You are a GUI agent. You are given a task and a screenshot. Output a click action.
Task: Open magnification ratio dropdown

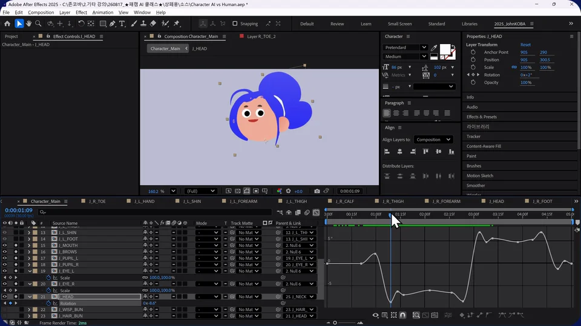(x=173, y=191)
